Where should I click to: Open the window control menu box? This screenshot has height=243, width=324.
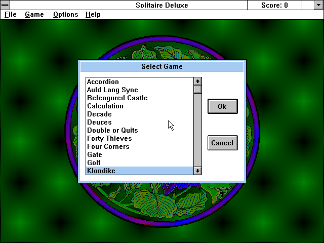(5, 5)
